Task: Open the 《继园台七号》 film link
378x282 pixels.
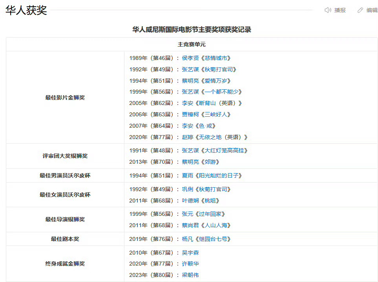Action: pyautogui.click(x=213, y=239)
